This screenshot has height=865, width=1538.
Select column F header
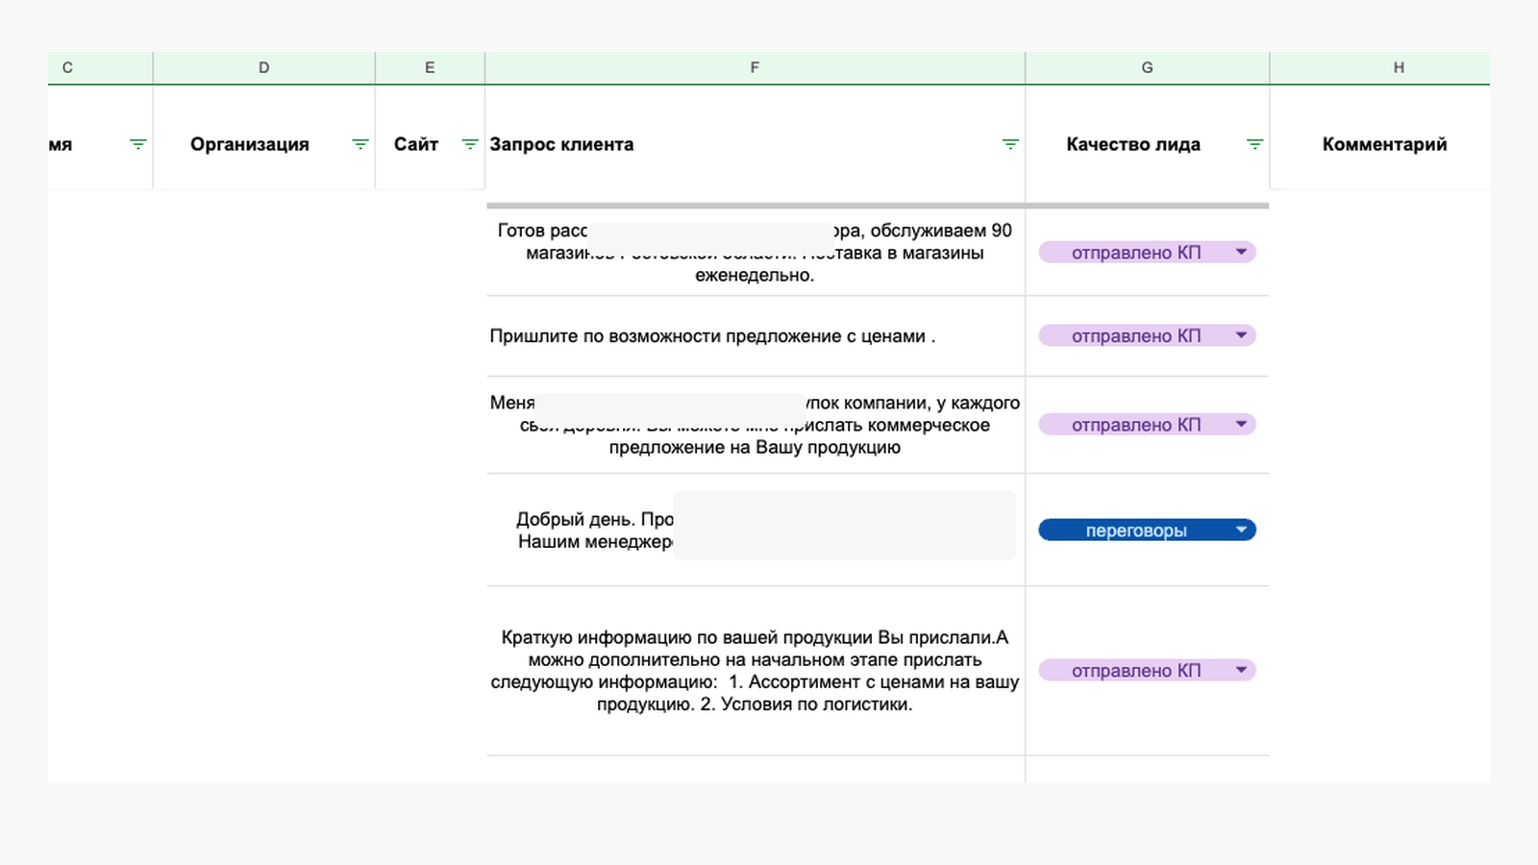point(755,67)
